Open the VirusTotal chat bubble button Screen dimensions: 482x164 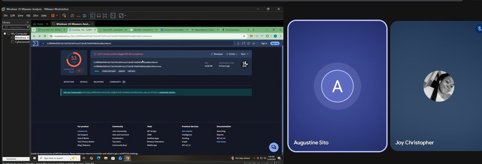[x=273, y=147]
